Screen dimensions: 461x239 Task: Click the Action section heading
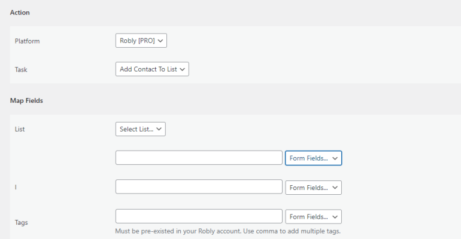pos(20,13)
